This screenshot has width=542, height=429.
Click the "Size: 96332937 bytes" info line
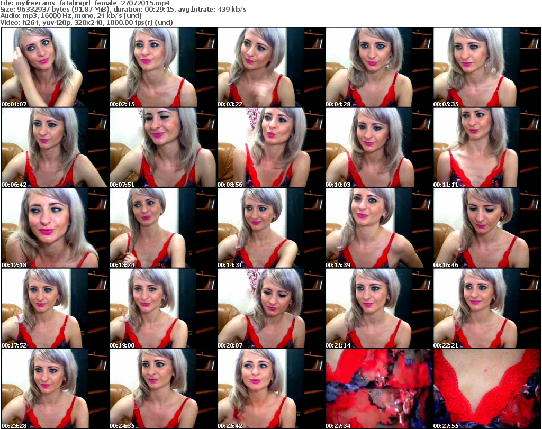tap(123, 10)
